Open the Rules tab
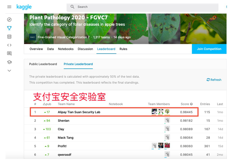The height and width of the screenshot is (162, 233). click(123, 49)
